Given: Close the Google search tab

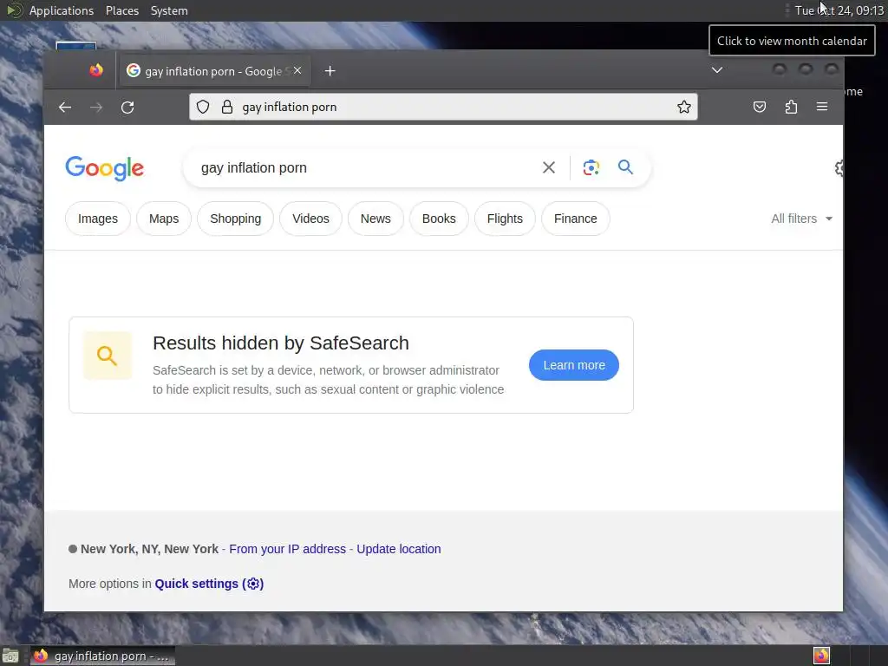Looking at the screenshot, I should (x=298, y=71).
